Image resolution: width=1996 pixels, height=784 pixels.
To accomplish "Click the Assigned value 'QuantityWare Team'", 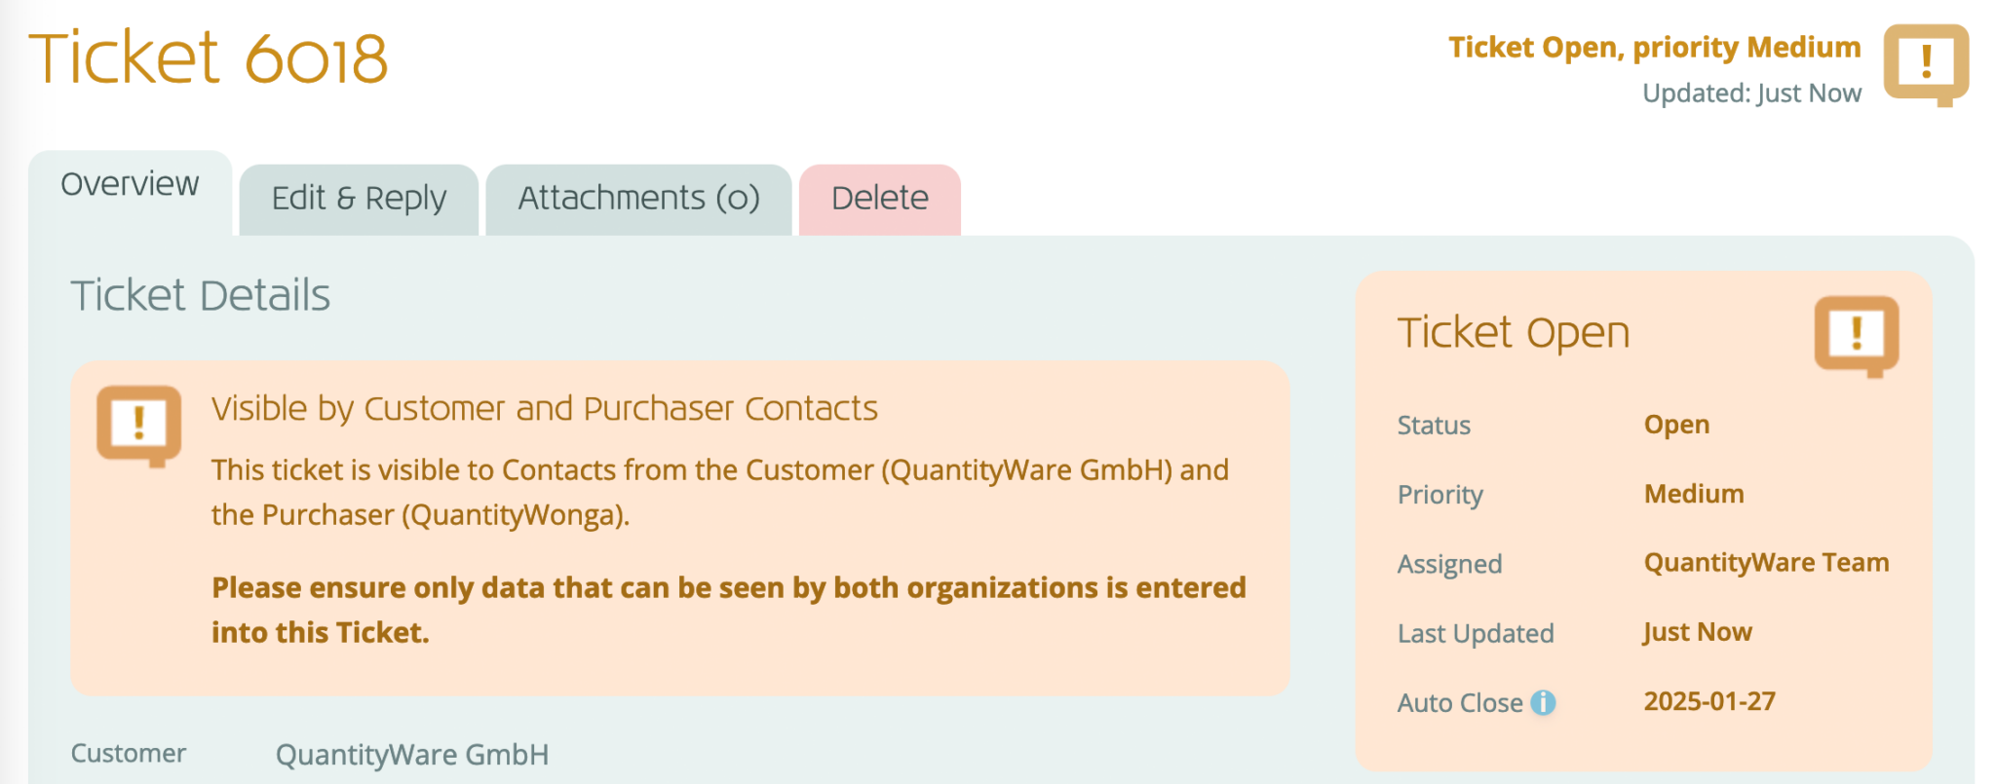I will point(1766,562).
